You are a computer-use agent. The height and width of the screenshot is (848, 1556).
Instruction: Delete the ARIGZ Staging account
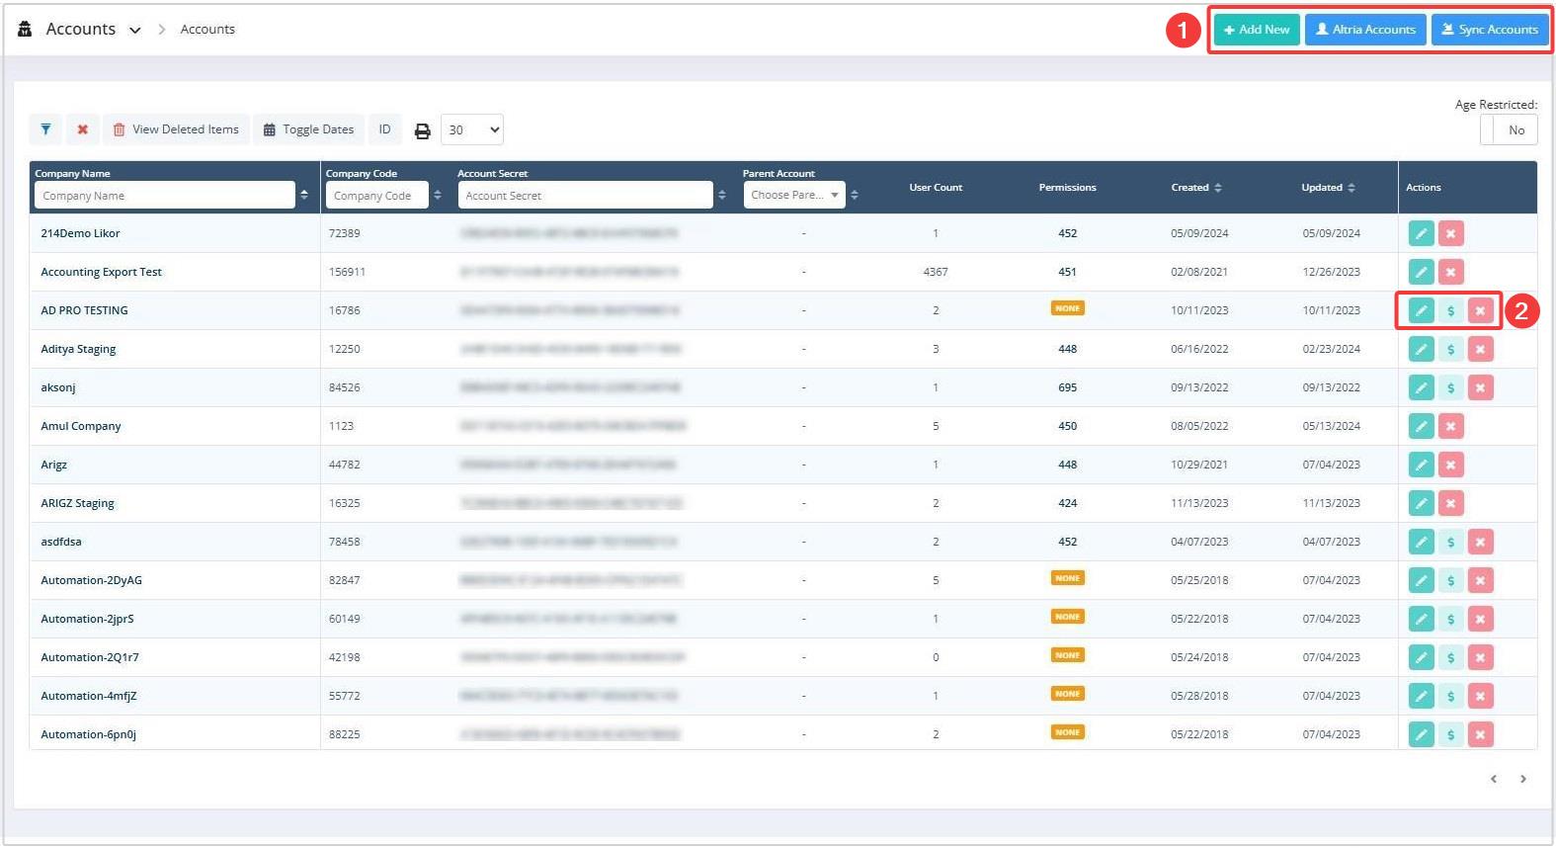point(1450,503)
